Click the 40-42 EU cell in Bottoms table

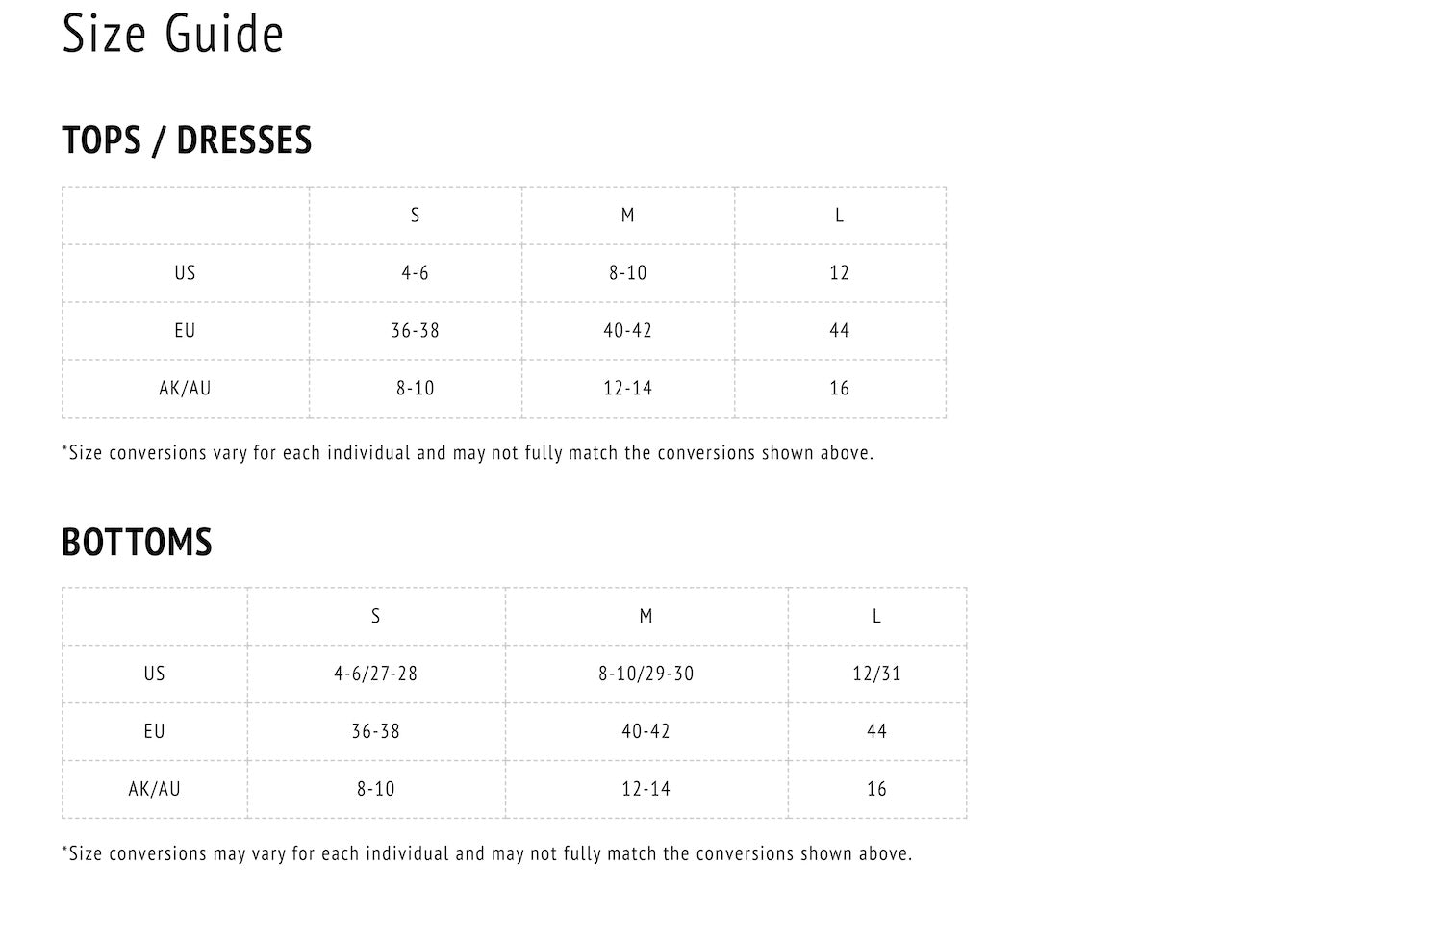[646, 732]
